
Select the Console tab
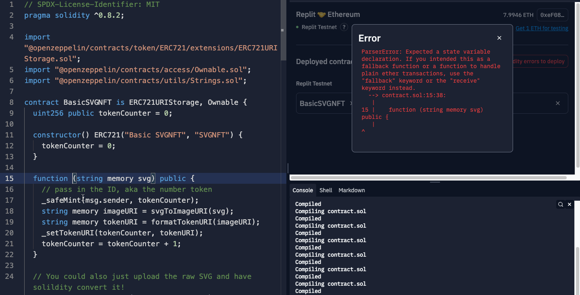pyautogui.click(x=303, y=190)
